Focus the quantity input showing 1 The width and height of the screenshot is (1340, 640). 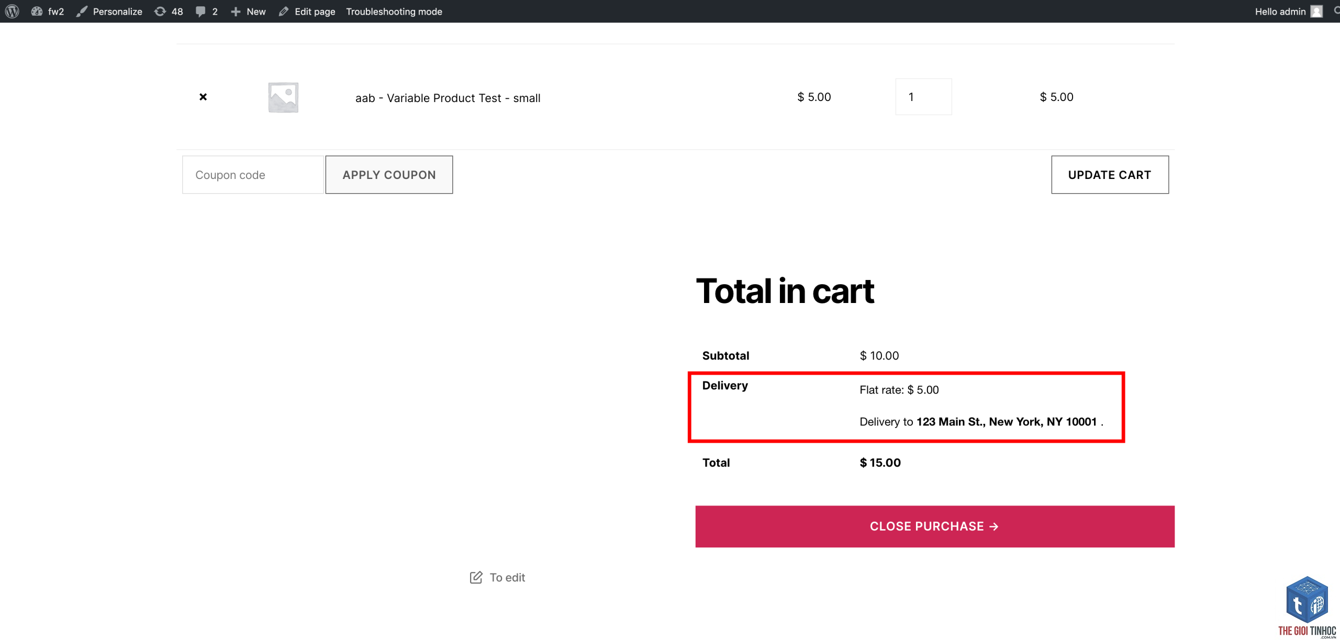[x=923, y=97]
